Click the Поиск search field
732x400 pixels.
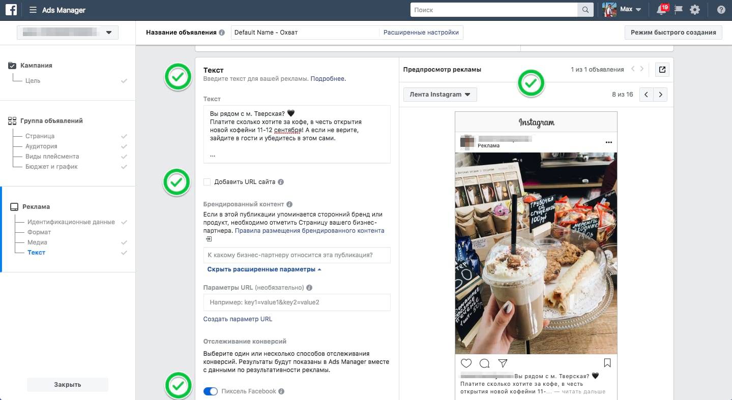tap(494, 10)
